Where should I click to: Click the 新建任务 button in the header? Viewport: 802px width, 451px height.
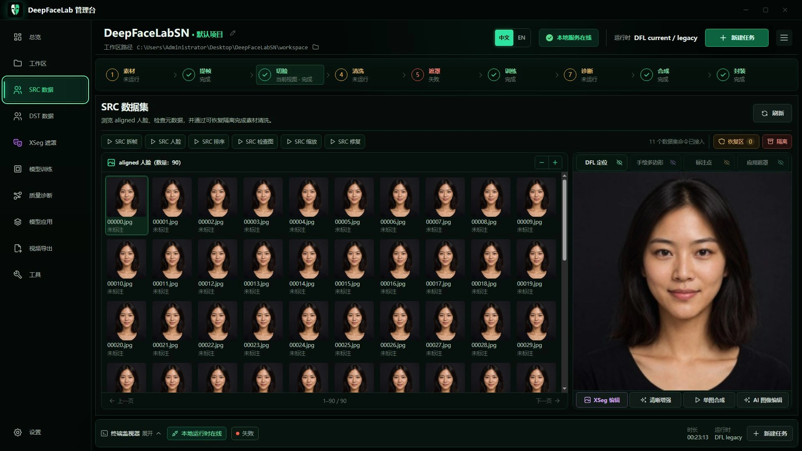point(736,38)
